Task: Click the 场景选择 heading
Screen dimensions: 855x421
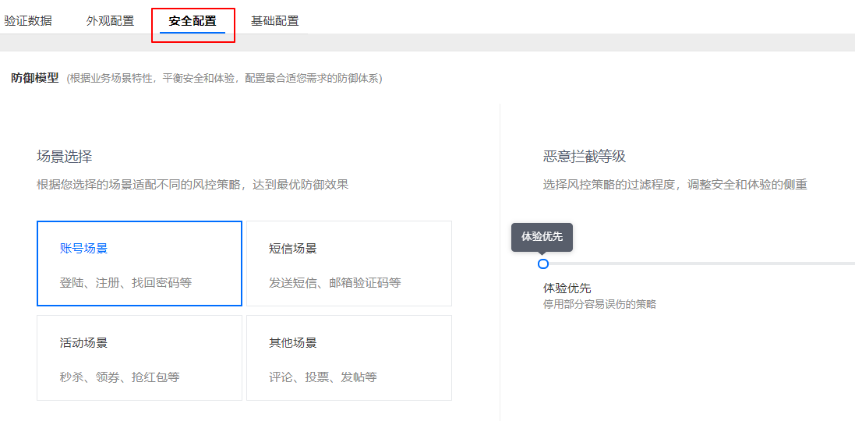Action: (64, 157)
